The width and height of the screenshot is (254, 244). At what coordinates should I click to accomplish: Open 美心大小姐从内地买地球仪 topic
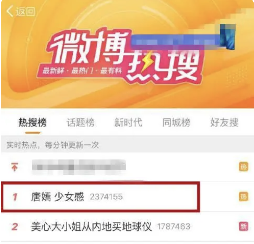click(x=92, y=227)
